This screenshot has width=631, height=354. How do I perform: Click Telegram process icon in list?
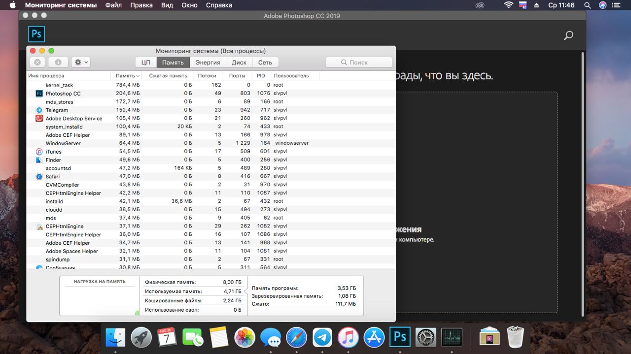click(39, 110)
